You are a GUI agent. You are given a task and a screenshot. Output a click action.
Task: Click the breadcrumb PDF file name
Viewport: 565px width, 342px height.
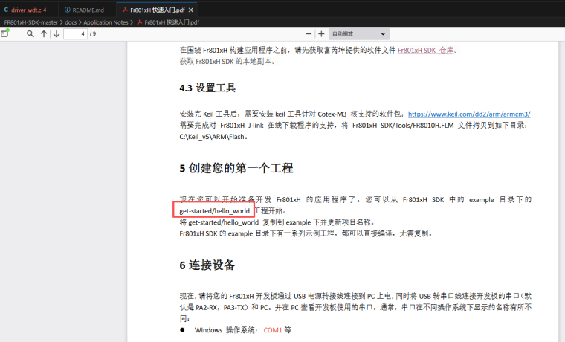(x=171, y=22)
